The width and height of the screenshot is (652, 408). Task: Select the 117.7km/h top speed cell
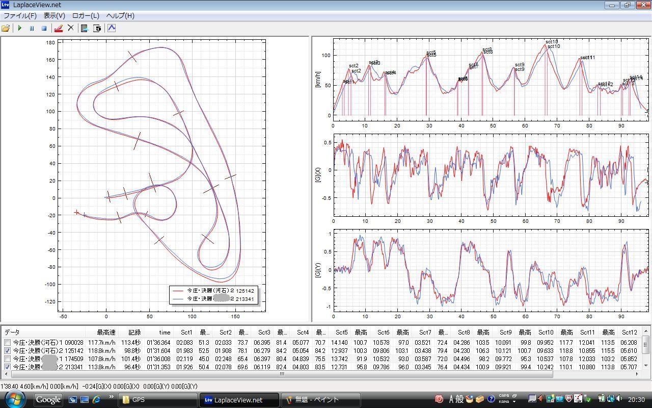click(101, 343)
